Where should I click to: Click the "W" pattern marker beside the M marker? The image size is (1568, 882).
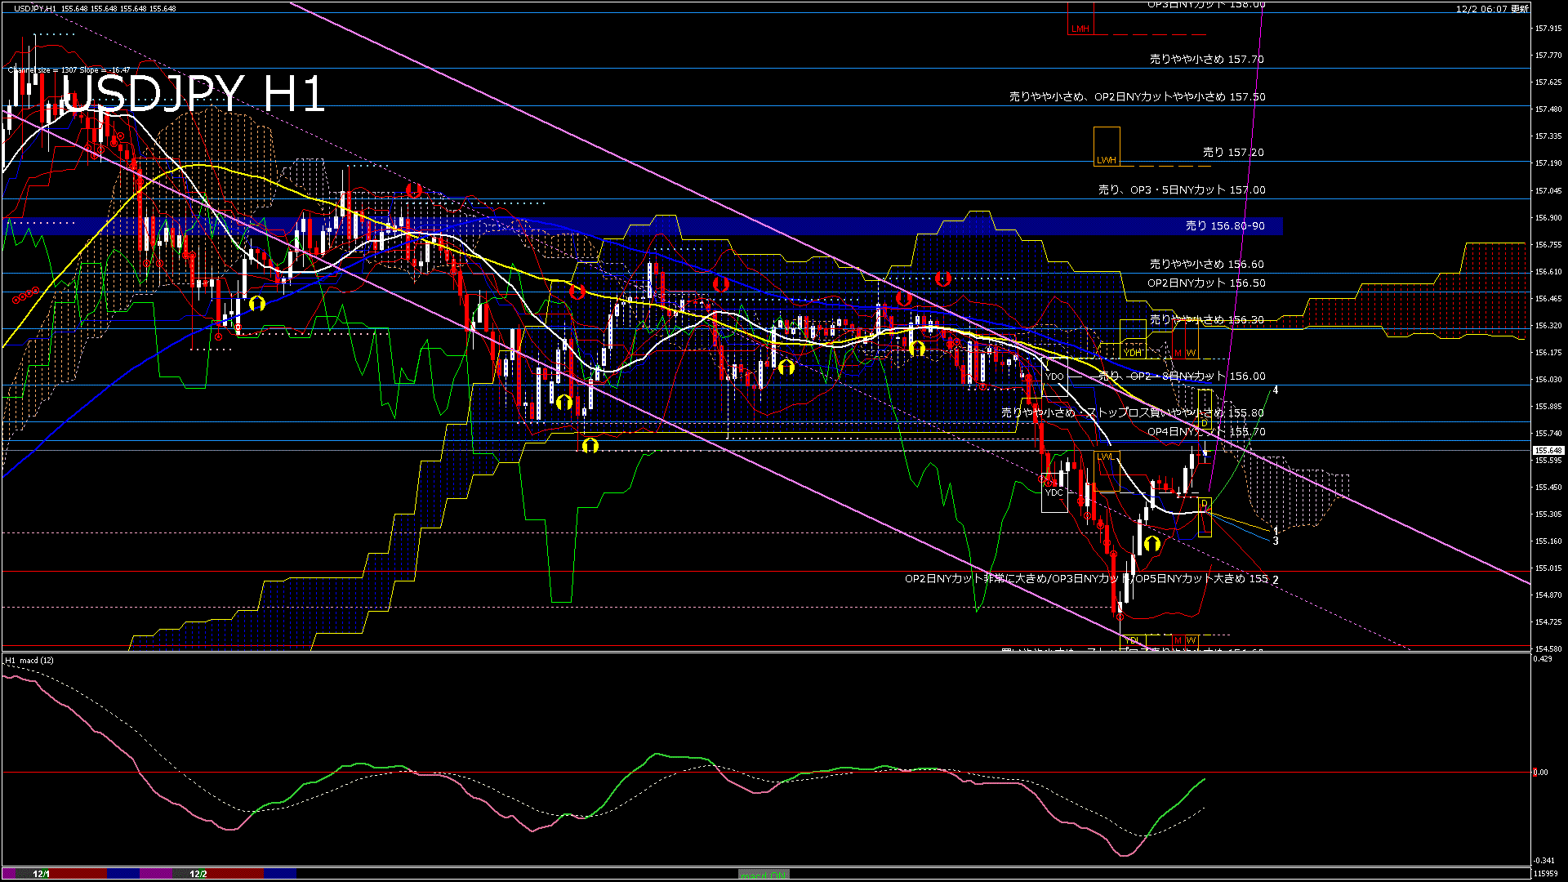click(x=1192, y=352)
